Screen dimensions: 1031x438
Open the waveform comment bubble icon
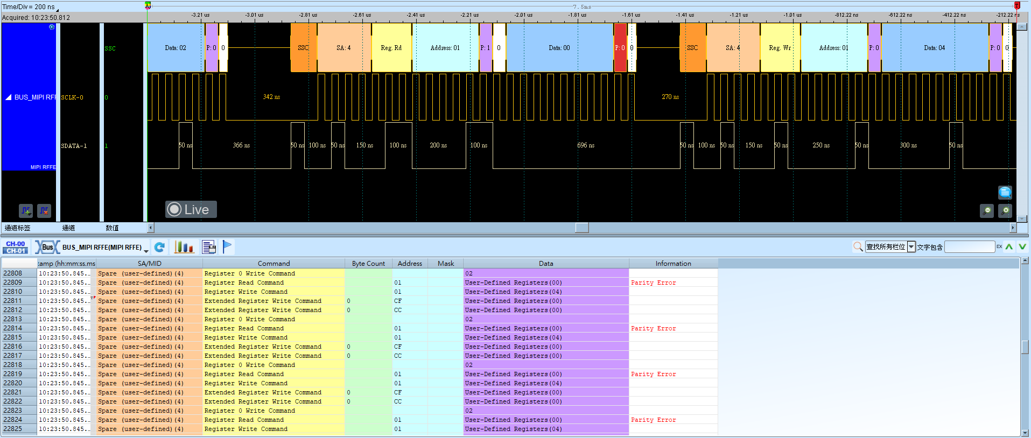point(1005,192)
